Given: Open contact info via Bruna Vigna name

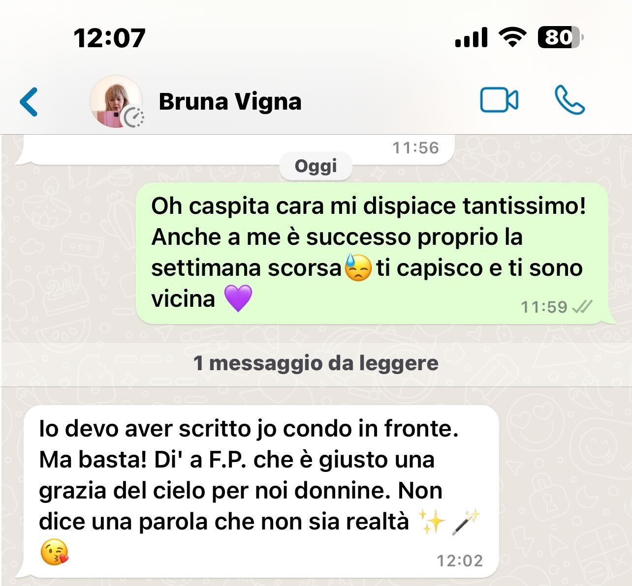Looking at the screenshot, I should [x=230, y=102].
